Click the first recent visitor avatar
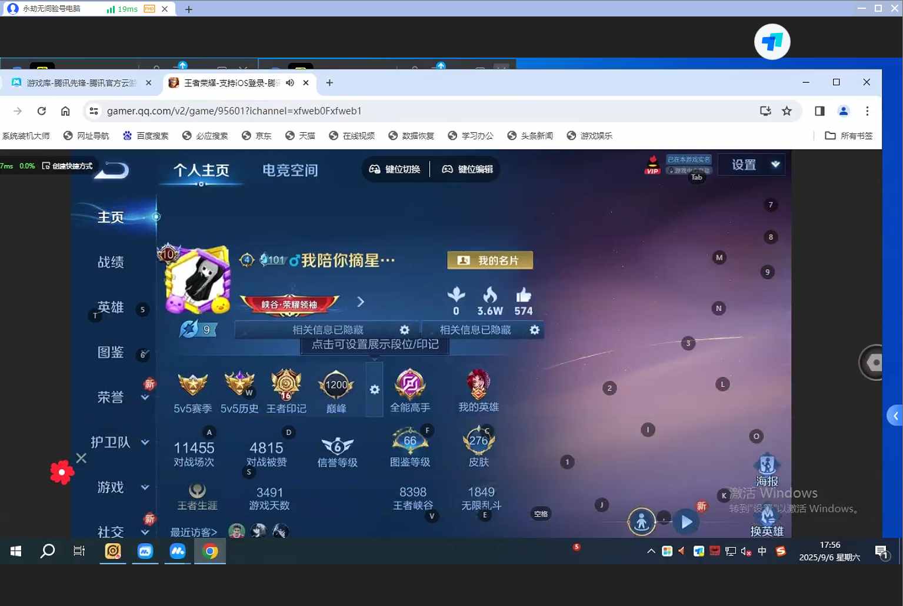This screenshot has width=903, height=606. tap(236, 531)
